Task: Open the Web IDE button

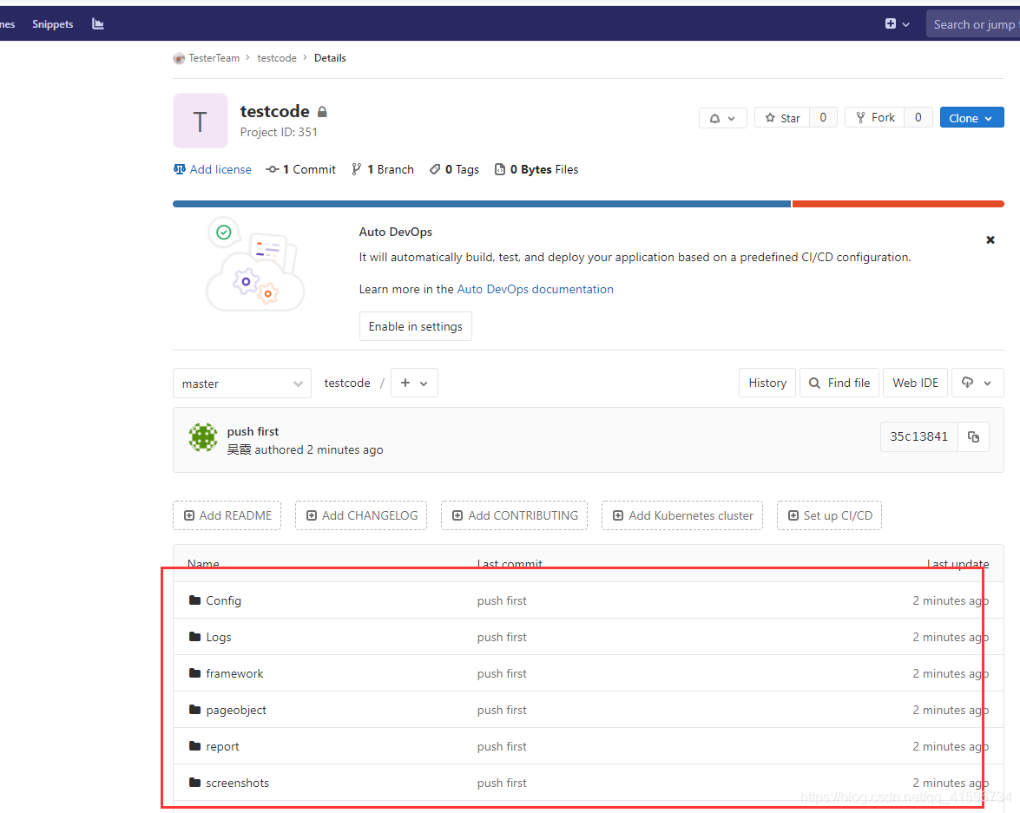Action: point(915,384)
